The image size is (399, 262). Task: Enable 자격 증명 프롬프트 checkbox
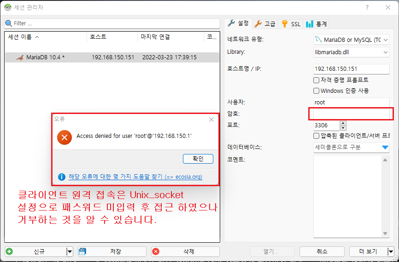[316, 80]
